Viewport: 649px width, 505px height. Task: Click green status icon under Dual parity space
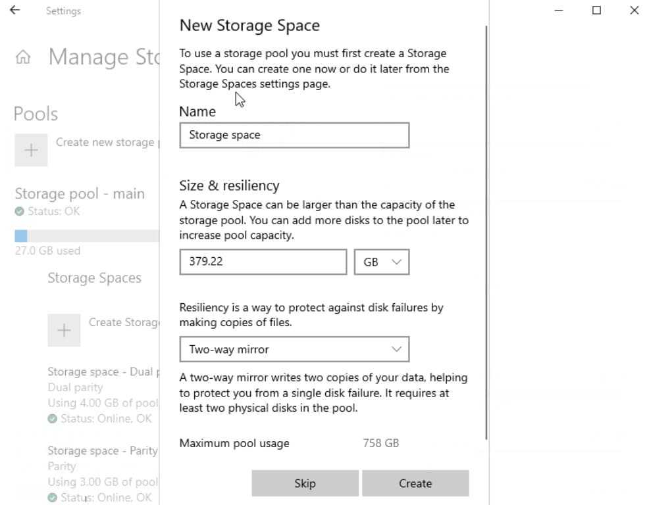click(x=52, y=419)
